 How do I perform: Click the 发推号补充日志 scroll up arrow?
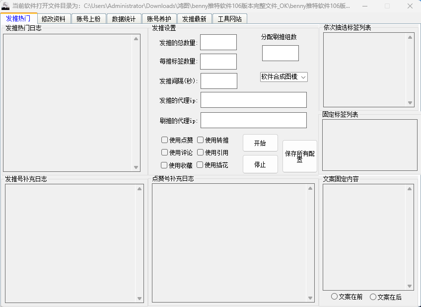[140, 189]
